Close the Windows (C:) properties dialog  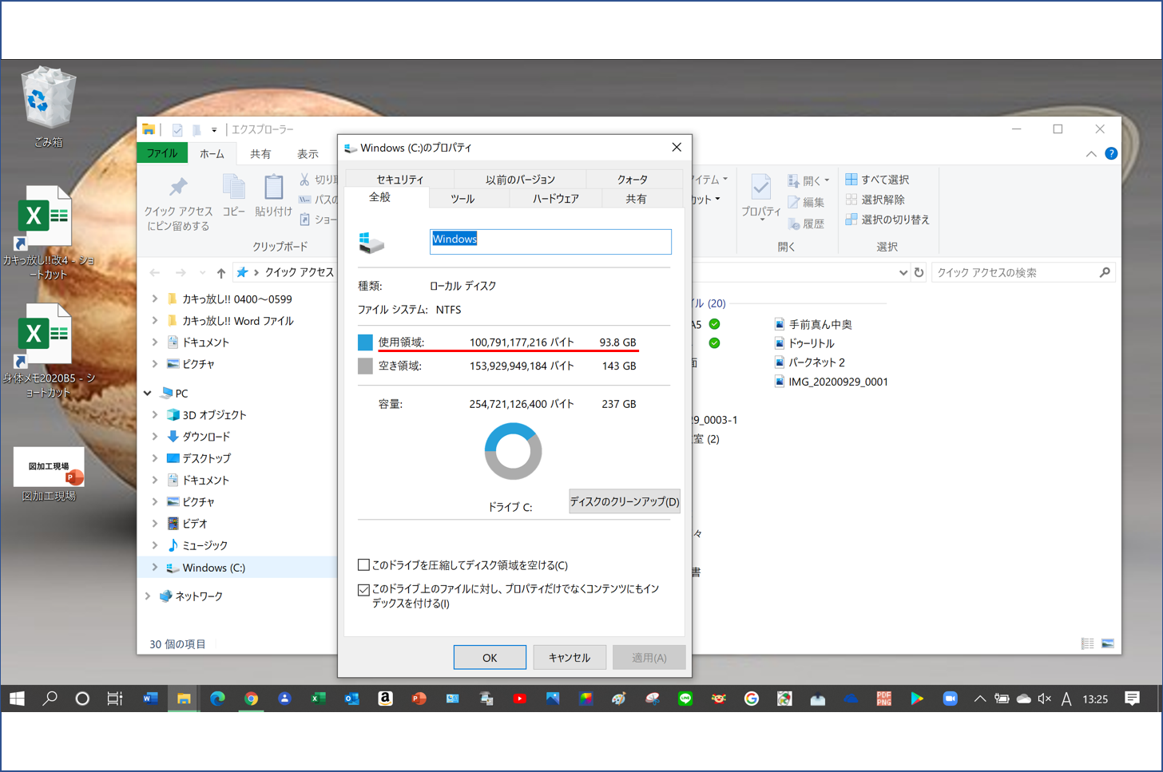pos(677,148)
